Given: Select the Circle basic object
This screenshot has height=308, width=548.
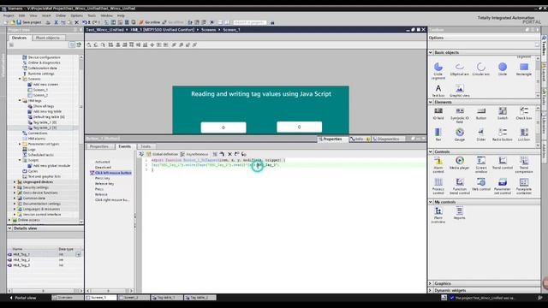Looking at the screenshot, I should point(503,69).
